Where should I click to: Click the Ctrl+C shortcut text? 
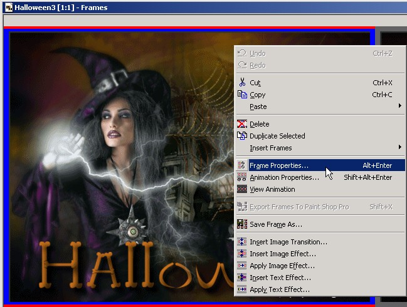point(382,95)
